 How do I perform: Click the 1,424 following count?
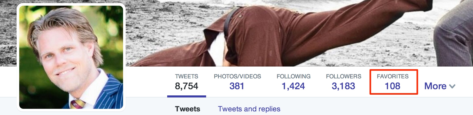point(293,86)
